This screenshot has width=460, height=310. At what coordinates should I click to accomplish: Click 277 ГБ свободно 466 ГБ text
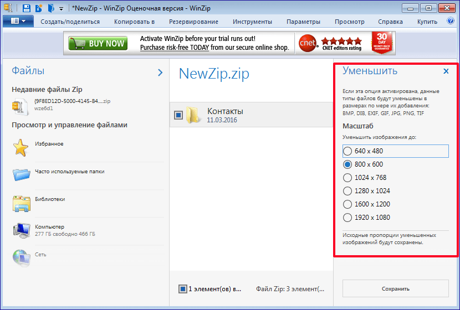click(65, 234)
